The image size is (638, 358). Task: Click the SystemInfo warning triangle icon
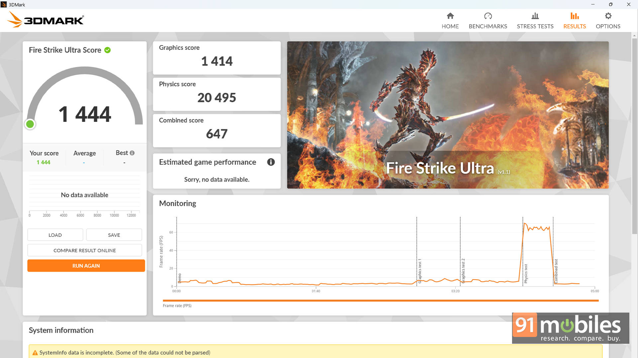click(x=35, y=353)
